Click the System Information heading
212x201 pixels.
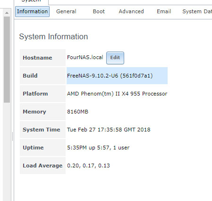pyautogui.click(x=53, y=36)
